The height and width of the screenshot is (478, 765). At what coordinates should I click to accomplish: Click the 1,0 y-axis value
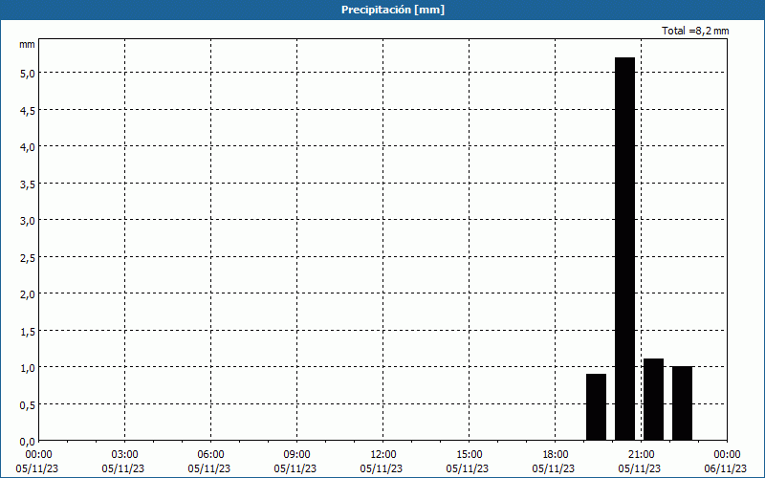28,368
